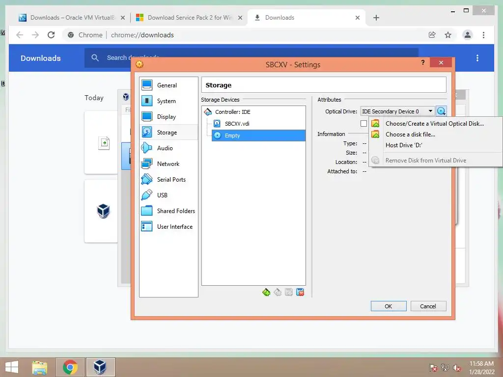503x377 pixels.
Task: Choose/Create a Virtual Optical Disk menu item
Action: pos(435,123)
